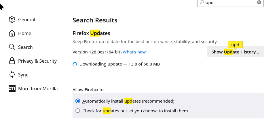Click the Privacy & Security lock icon
Image resolution: width=279 pixels, height=123 pixels.
(12, 61)
